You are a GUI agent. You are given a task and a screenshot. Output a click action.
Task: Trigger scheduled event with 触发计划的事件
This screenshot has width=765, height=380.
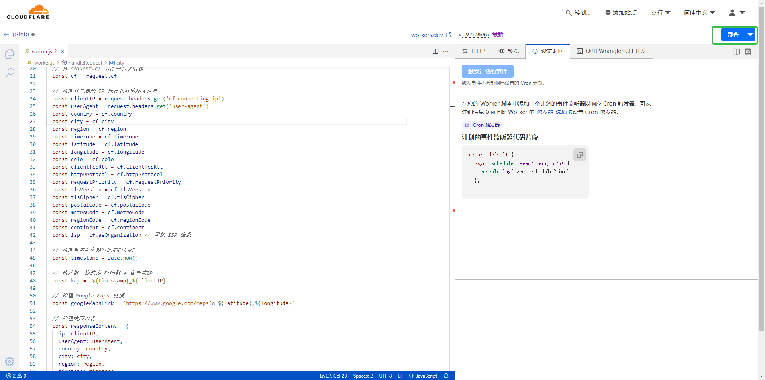coord(487,71)
